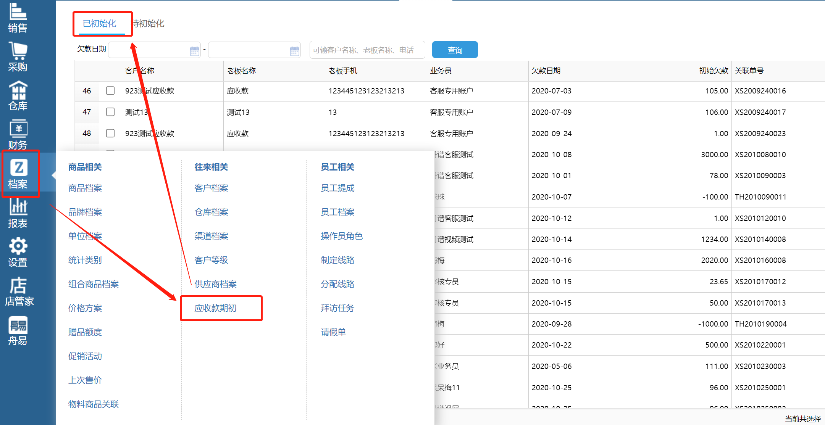Viewport: 825px width, 425px height.
Task: Open the 仓库 (Warehouse) sidebar module
Action: tap(18, 96)
